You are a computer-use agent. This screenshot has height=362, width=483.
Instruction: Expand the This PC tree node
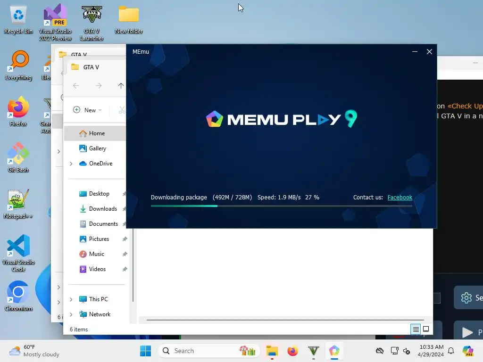(71, 299)
